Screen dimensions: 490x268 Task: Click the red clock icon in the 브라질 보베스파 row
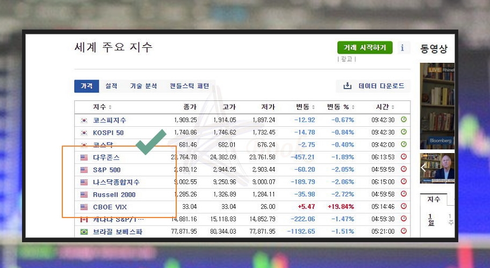coord(403,231)
